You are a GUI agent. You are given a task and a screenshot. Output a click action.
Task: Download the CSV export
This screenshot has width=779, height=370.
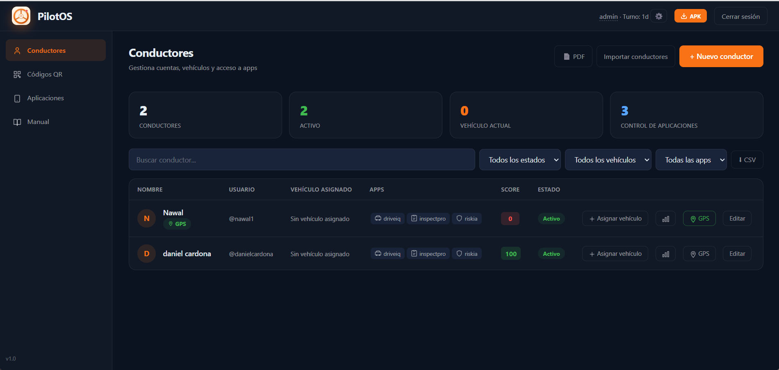coord(747,160)
